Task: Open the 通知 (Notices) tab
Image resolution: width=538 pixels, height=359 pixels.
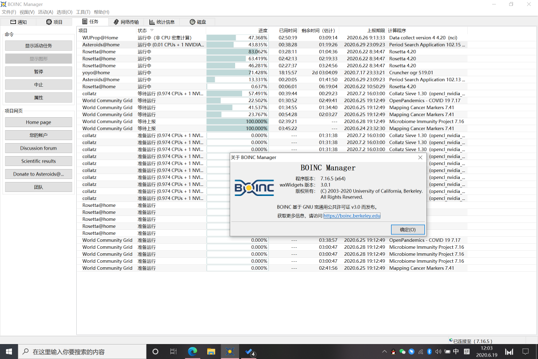Action: pos(18,22)
